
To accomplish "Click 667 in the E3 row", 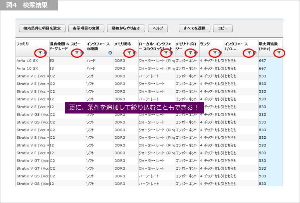I will pyautogui.click(x=262, y=60).
